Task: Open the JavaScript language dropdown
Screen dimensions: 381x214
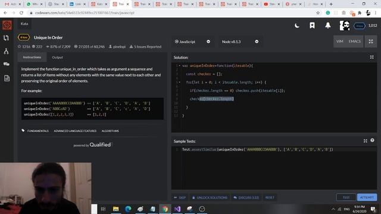Action: [192, 42]
